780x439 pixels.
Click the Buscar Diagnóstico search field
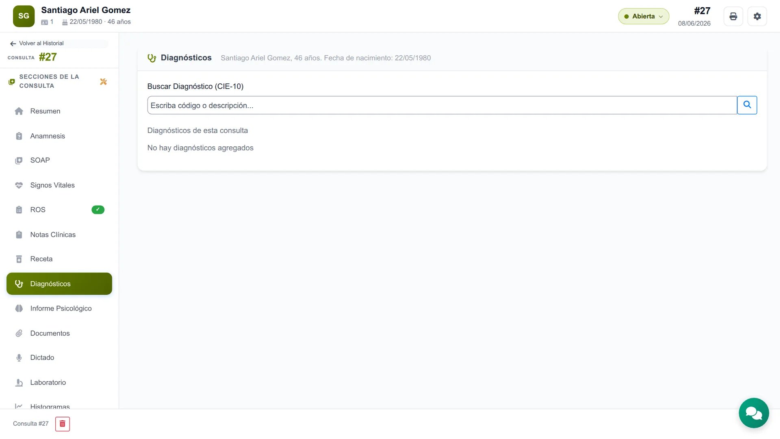pyautogui.click(x=442, y=105)
